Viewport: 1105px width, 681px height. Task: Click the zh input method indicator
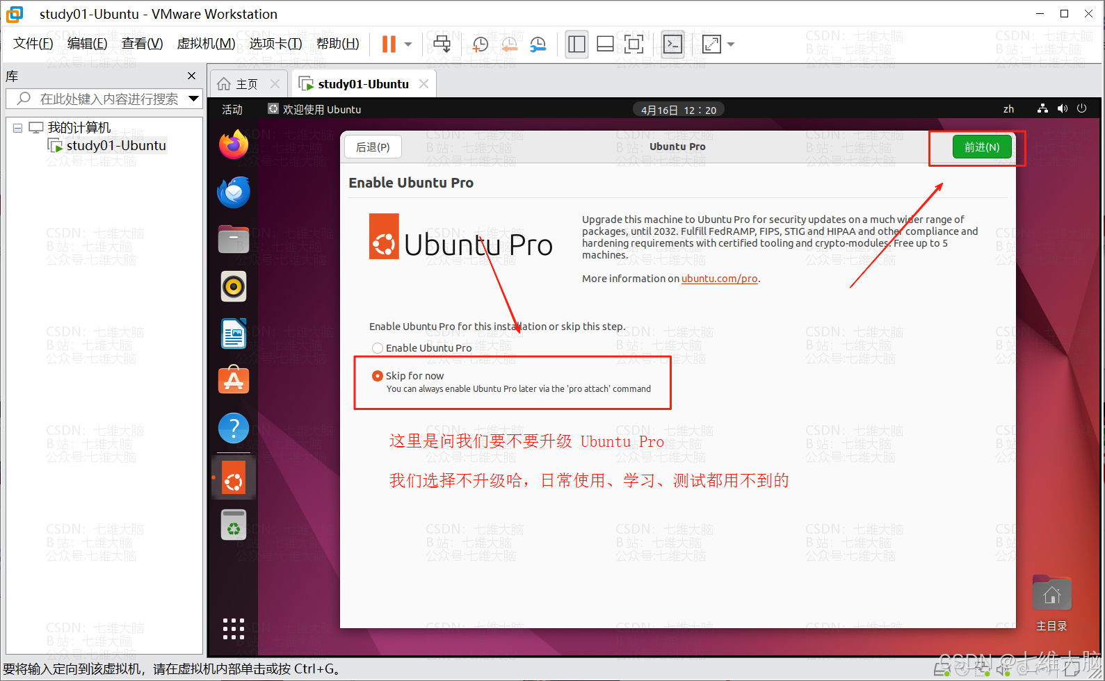click(1008, 109)
